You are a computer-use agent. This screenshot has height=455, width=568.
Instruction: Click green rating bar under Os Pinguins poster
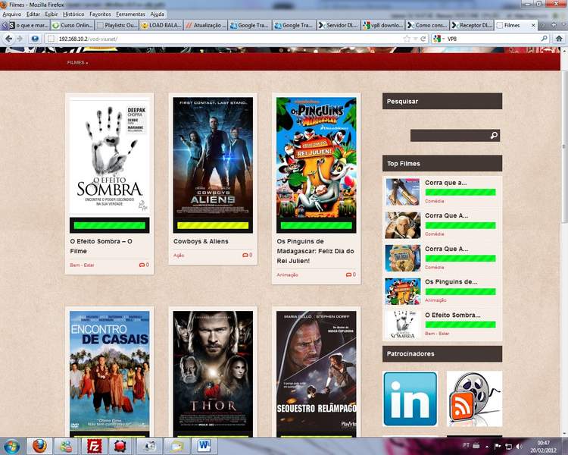(x=317, y=226)
